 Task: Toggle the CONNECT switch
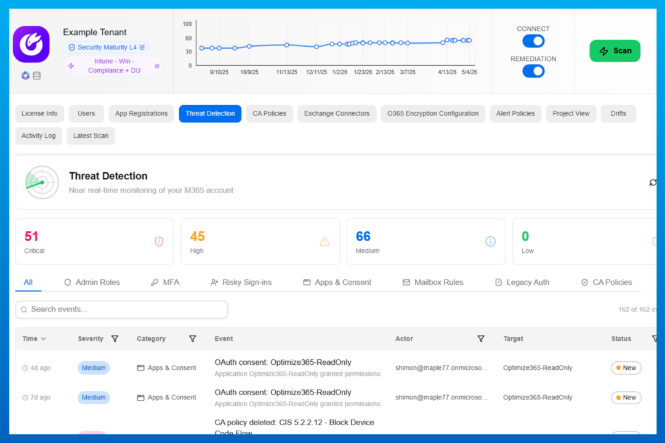(533, 41)
